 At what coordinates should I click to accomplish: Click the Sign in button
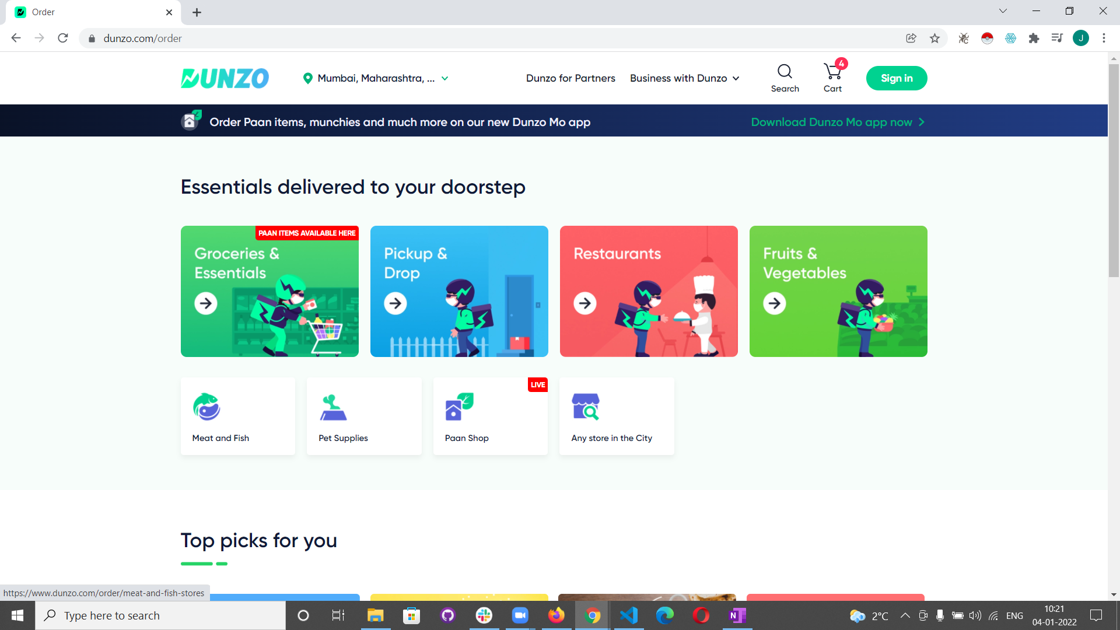[896, 78]
